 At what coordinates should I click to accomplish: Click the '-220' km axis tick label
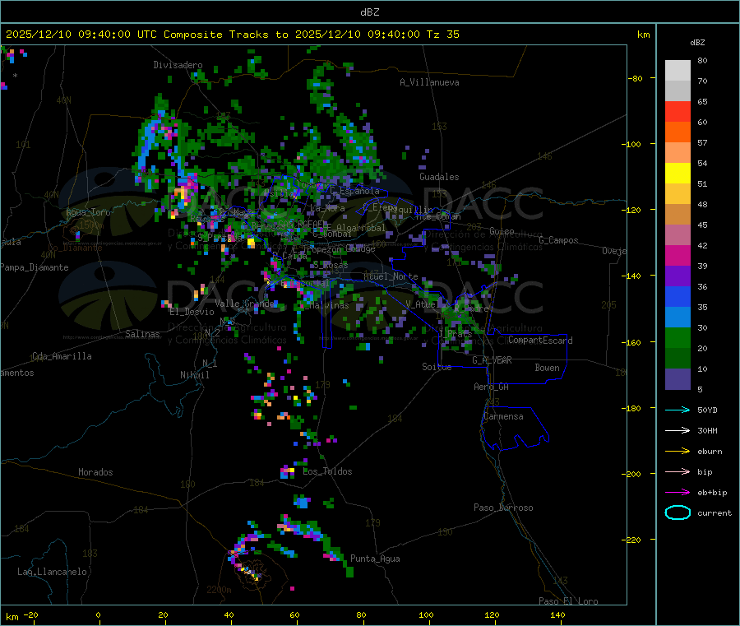pyautogui.click(x=633, y=540)
